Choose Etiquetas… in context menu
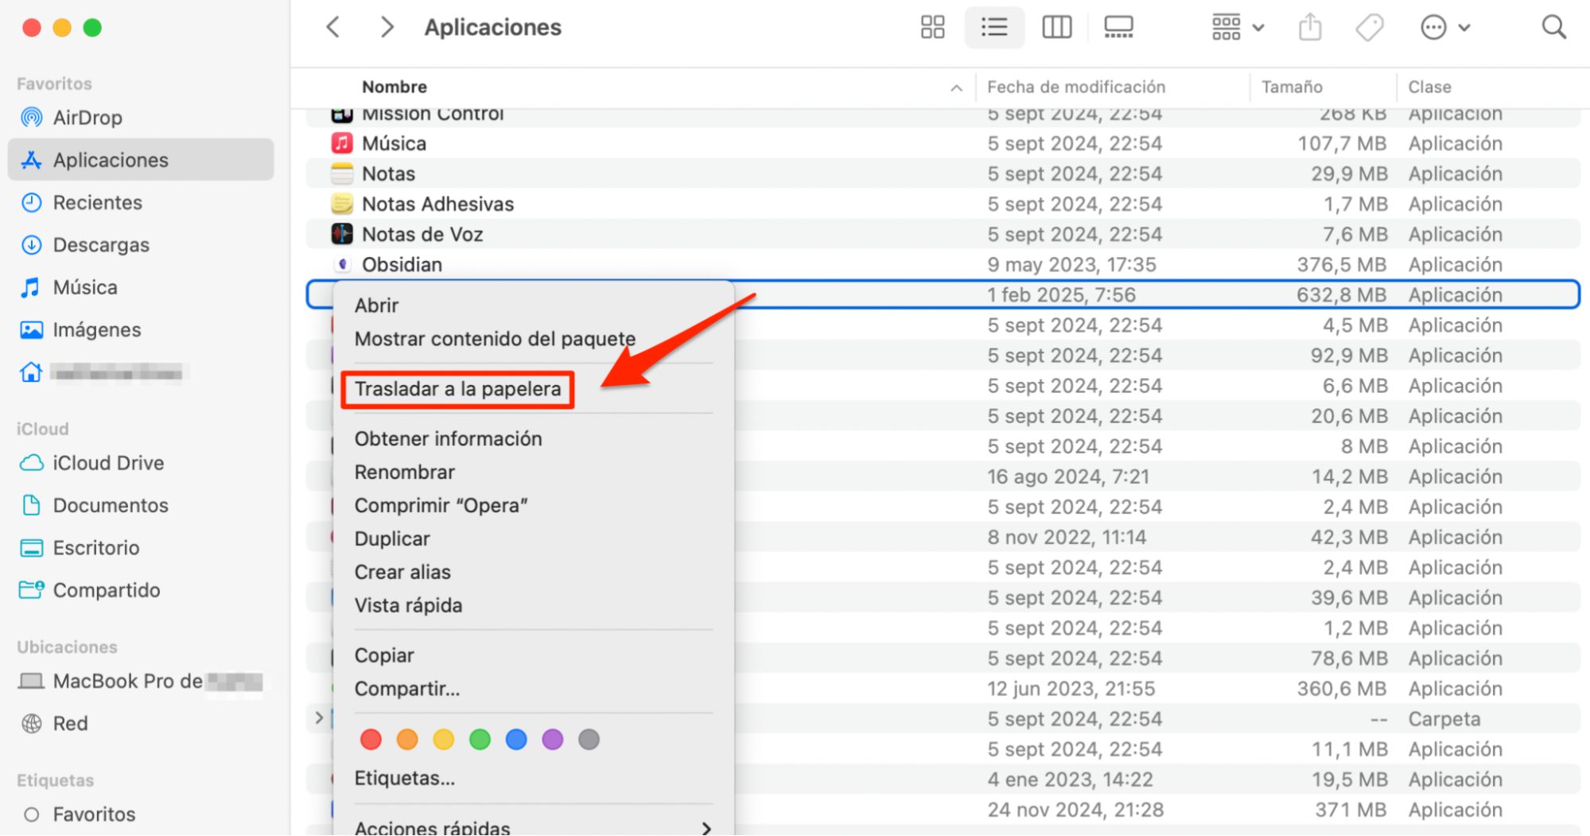Image resolution: width=1590 pixels, height=836 pixels. (x=404, y=779)
